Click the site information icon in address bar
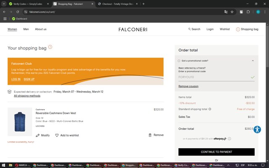269x168 pixels. tap(26, 12)
